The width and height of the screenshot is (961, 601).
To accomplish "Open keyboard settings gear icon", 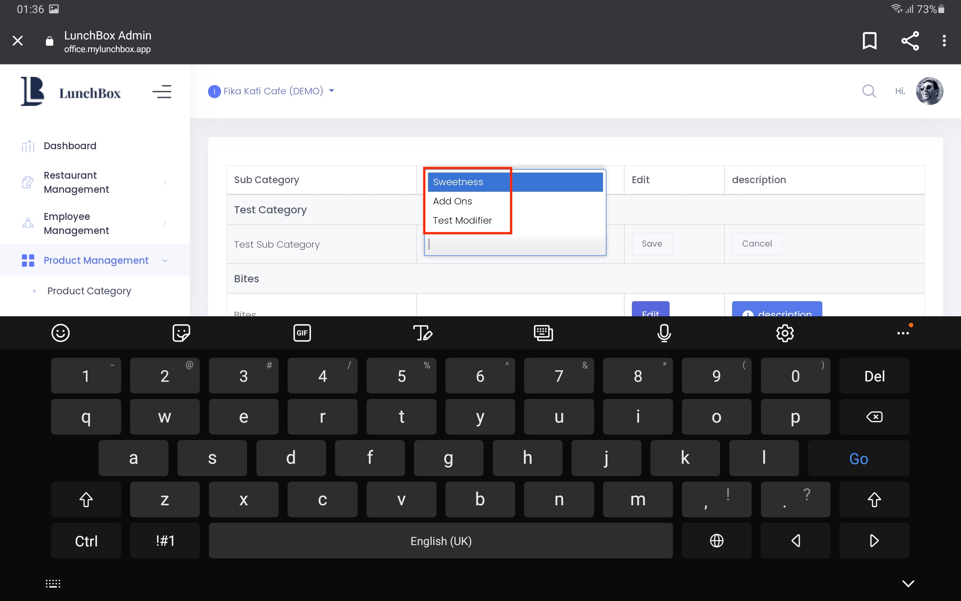I will (785, 333).
